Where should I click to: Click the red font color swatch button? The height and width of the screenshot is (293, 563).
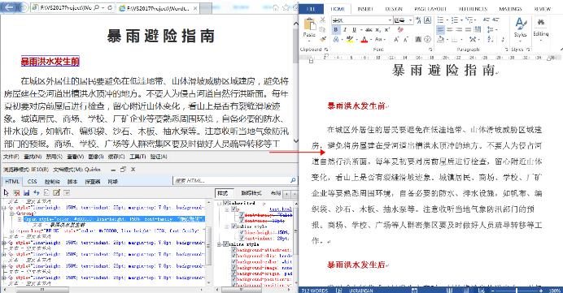pyautogui.click(x=364, y=40)
